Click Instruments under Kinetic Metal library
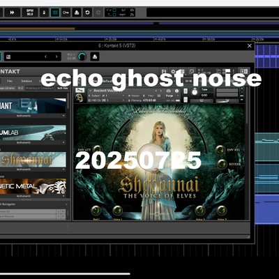This screenshot has width=279, height=279. [24, 196]
